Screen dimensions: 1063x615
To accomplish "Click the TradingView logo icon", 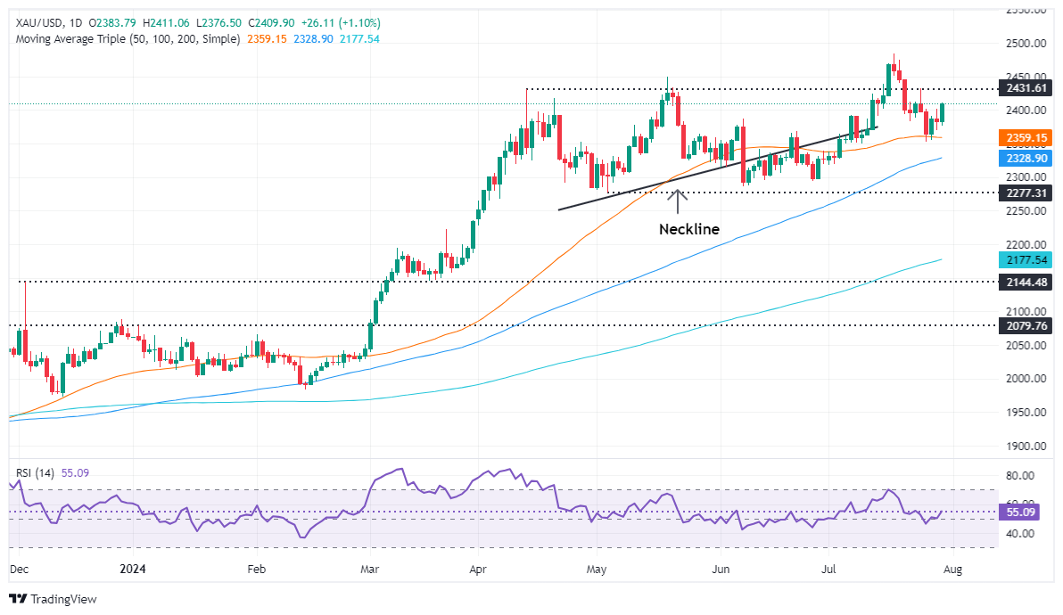I will coord(18,599).
